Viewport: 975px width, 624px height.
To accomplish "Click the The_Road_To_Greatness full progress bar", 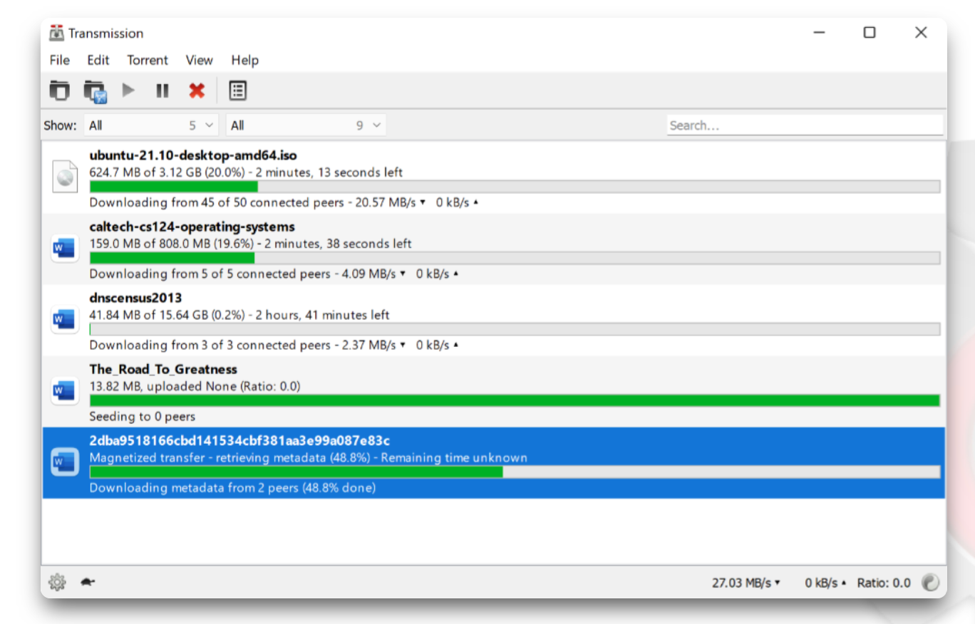I will point(515,400).
